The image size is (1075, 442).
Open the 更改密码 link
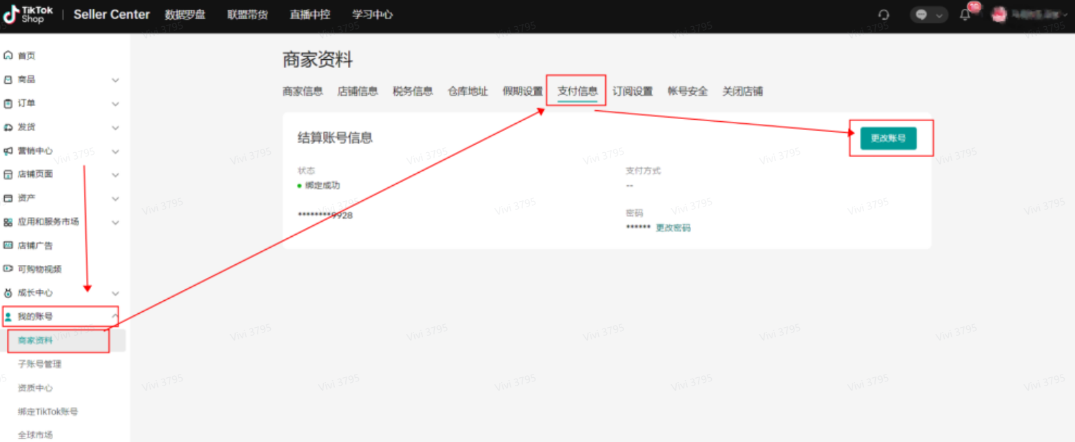click(x=672, y=227)
